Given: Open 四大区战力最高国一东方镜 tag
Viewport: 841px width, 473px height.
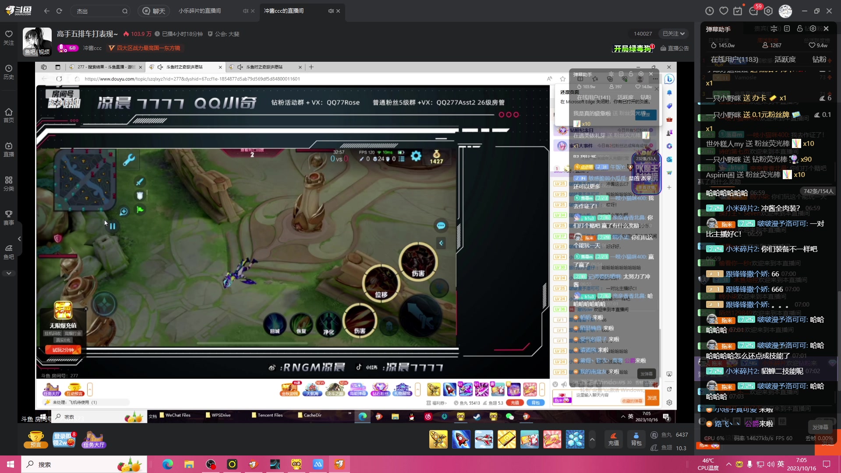Looking at the screenshot, I should (145, 48).
